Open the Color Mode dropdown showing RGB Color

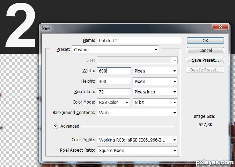coord(113,102)
